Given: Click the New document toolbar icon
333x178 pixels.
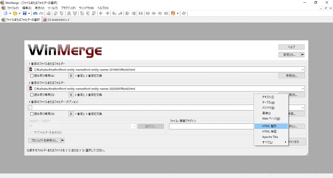Looking at the screenshot, I should tap(6, 13).
